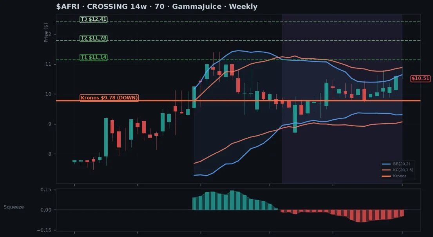Image resolution: width=433 pixels, height=237 pixels.
Task: Select the T1 $11.14 target label
Action: point(94,57)
